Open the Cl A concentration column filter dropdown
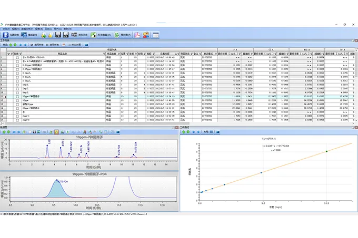The width and height of the screenshot is (358, 238). (275, 54)
